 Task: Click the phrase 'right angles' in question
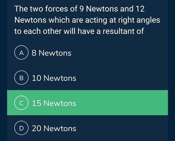coord(139,20)
